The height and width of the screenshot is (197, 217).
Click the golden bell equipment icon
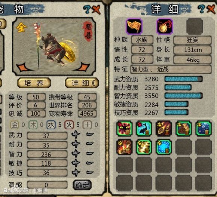pyautogui.click(x=165, y=27)
